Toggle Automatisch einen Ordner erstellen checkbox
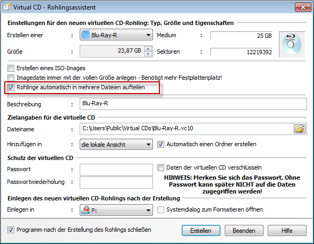 (160, 144)
